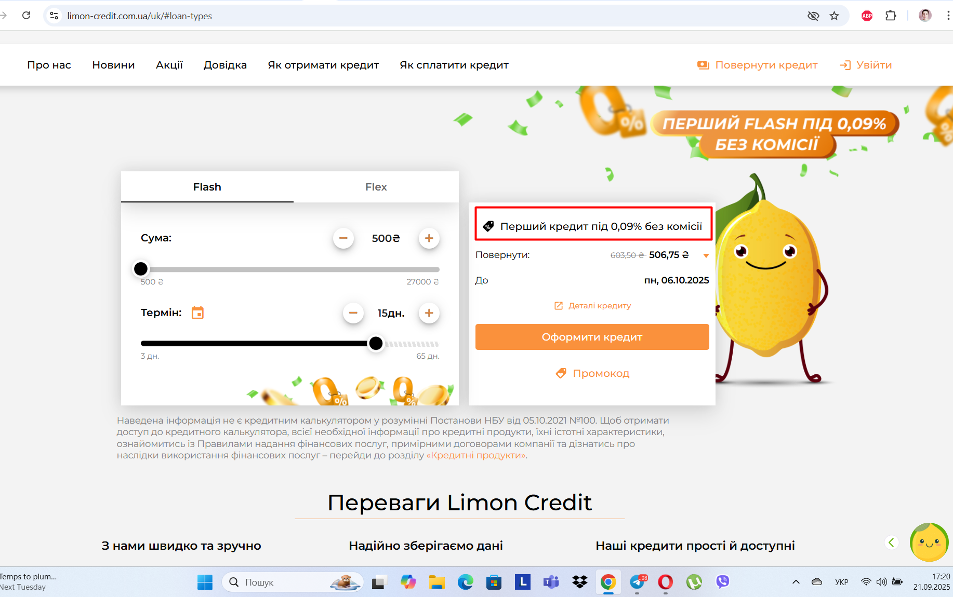Open the OneDrive cloud tray icon

point(817,582)
